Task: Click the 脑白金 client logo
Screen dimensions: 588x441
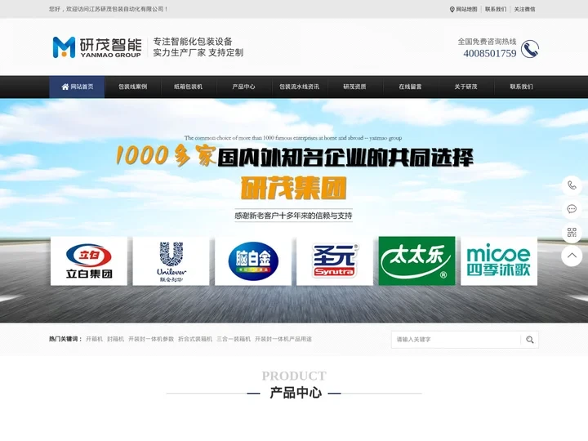Action: point(253,261)
